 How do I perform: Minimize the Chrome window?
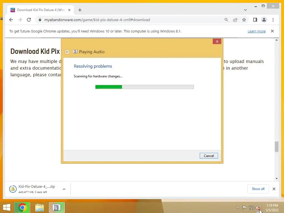[x=255, y=6]
